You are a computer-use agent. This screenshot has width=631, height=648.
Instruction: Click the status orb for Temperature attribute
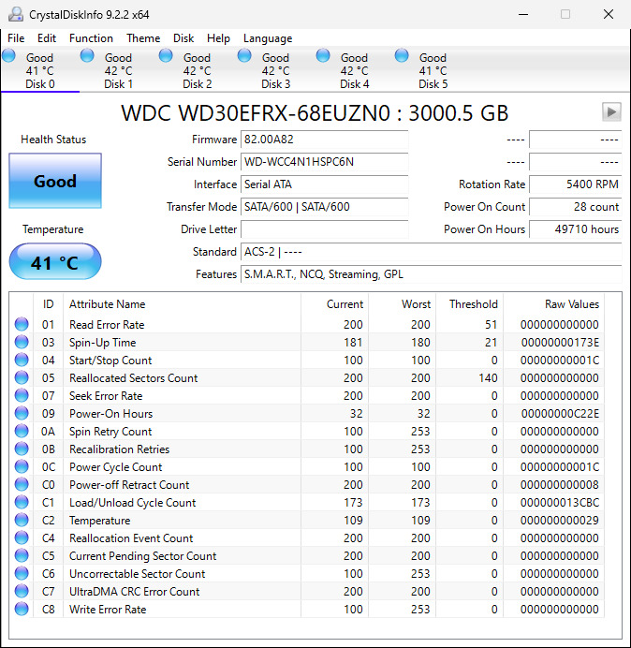click(22, 520)
